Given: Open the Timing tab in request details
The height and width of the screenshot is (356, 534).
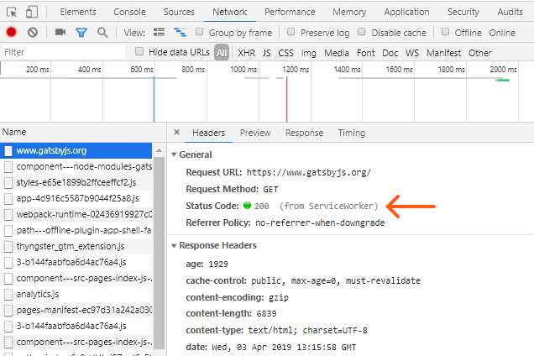Looking at the screenshot, I should coord(351,133).
